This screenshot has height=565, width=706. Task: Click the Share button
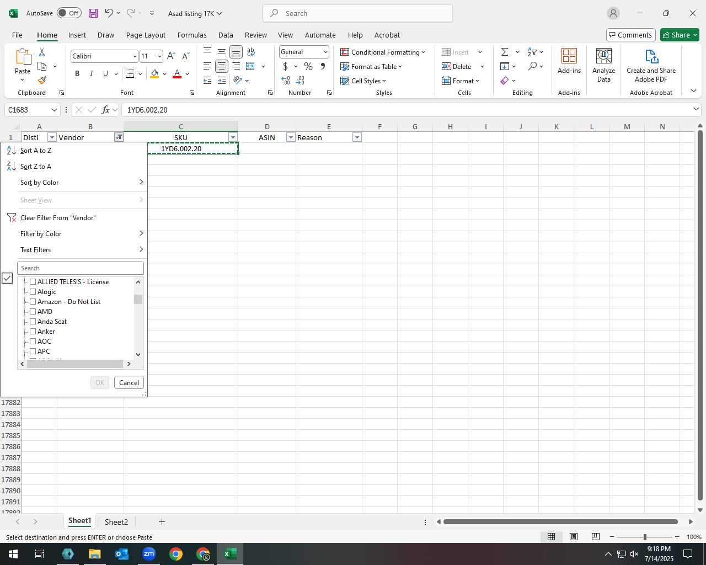pyautogui.click(x=680, y=35)
